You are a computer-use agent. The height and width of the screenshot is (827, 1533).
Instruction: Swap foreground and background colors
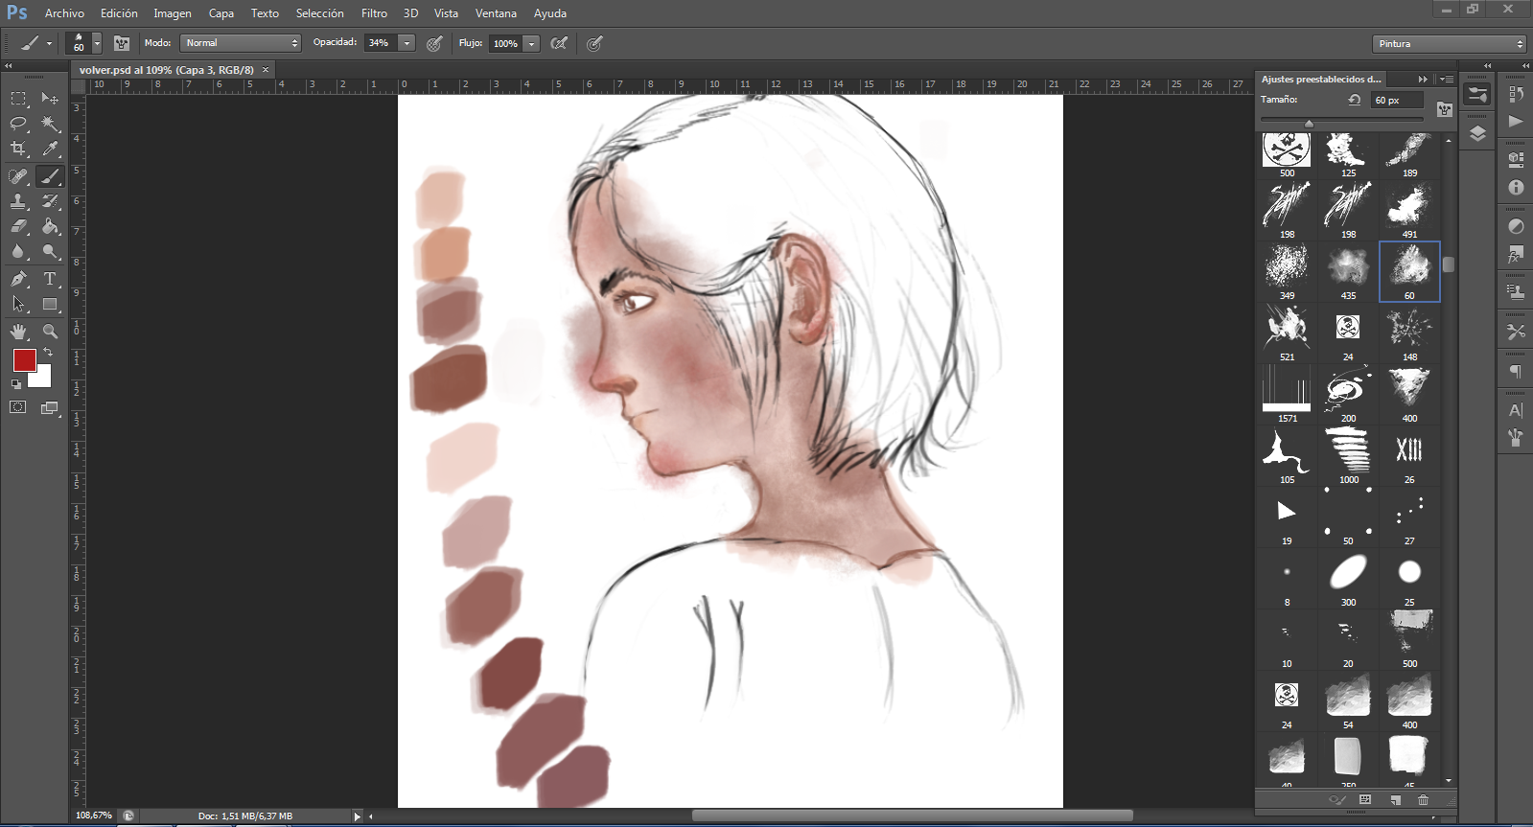(48, 353)
